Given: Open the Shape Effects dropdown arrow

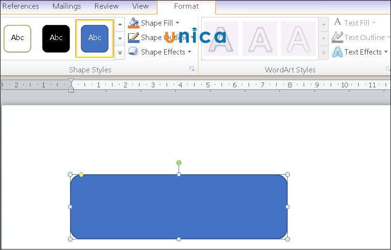Looking at the screenshot, I should (x=190, y=52).
